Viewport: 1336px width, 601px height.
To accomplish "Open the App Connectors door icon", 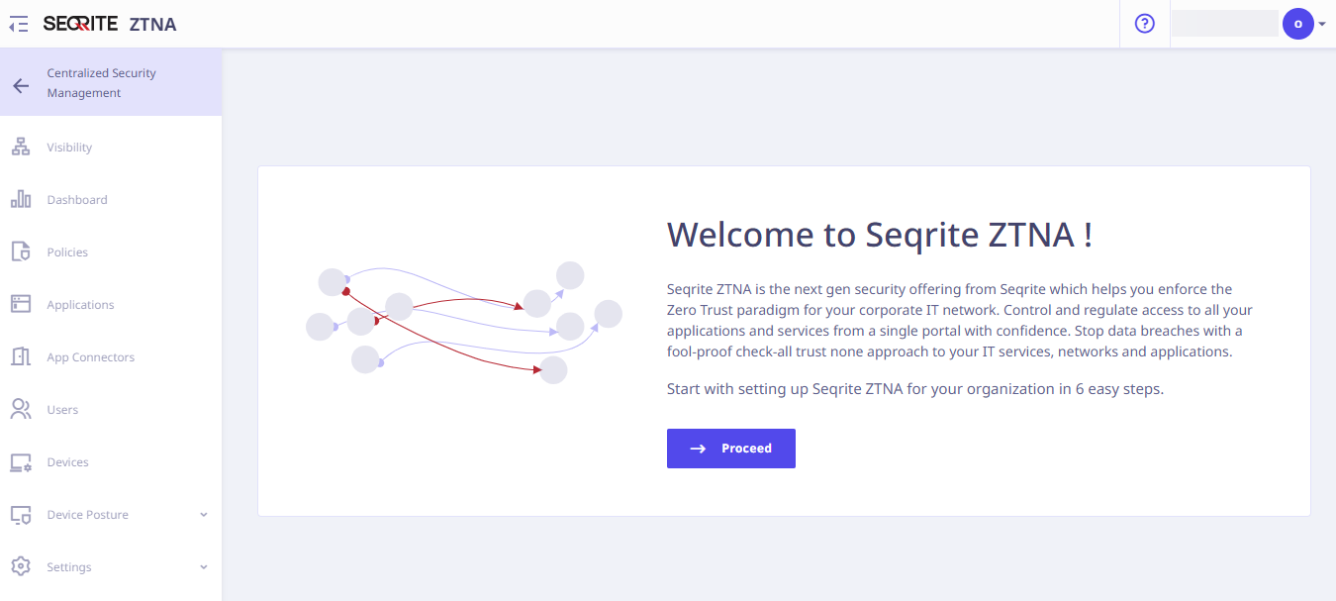I will [x=21, y=357].
